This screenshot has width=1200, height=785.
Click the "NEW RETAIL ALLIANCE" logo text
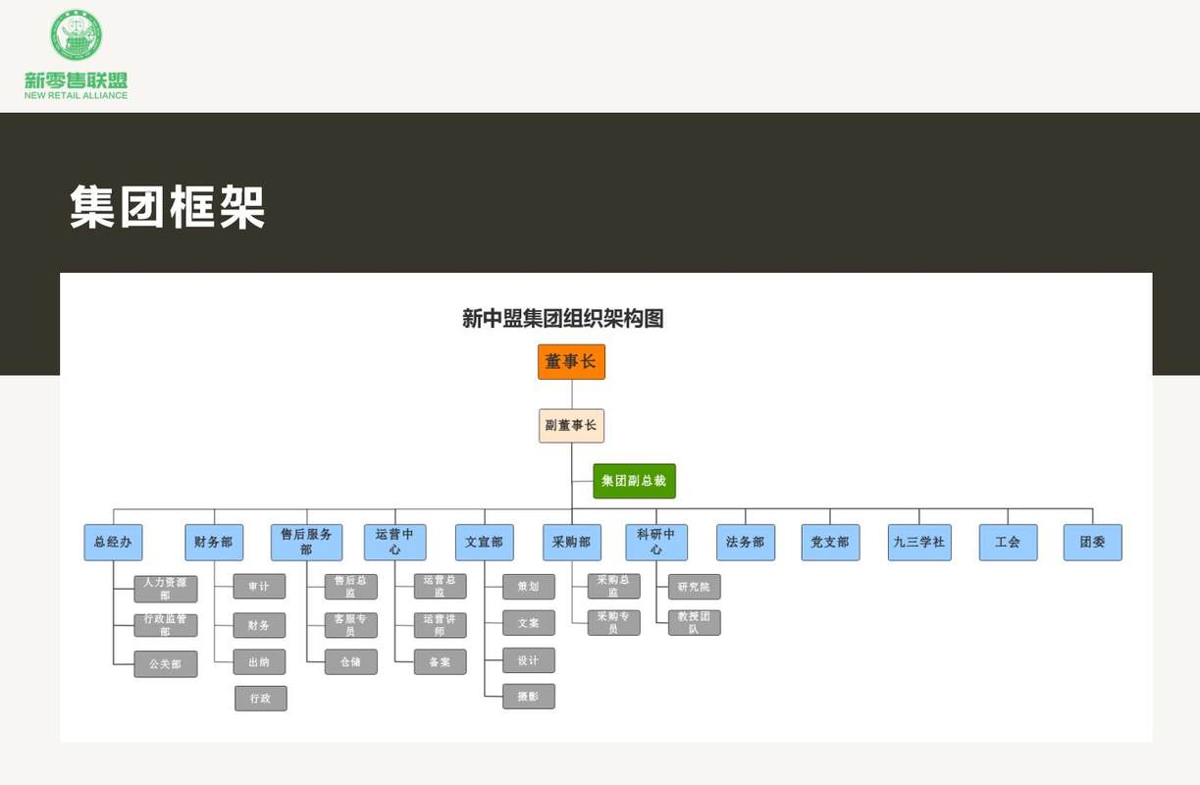click(x=77, y=95)
